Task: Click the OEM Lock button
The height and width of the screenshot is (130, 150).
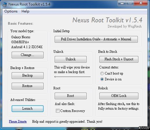Action: [x=119, y=96]
